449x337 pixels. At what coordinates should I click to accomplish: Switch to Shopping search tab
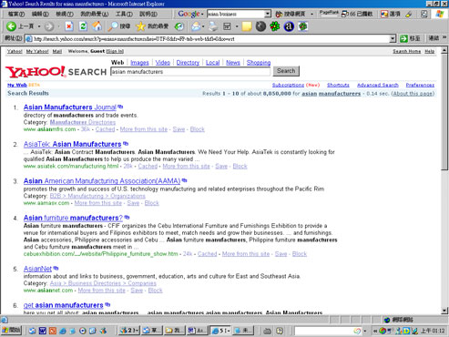pyautogui.click(x=259, y=63)
